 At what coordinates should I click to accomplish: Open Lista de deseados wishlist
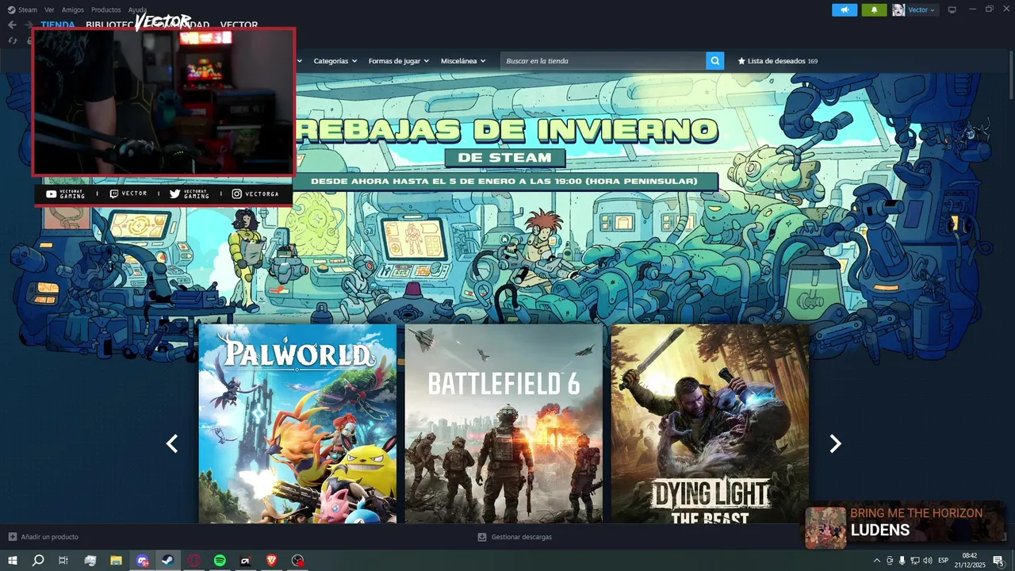[777, 61]
